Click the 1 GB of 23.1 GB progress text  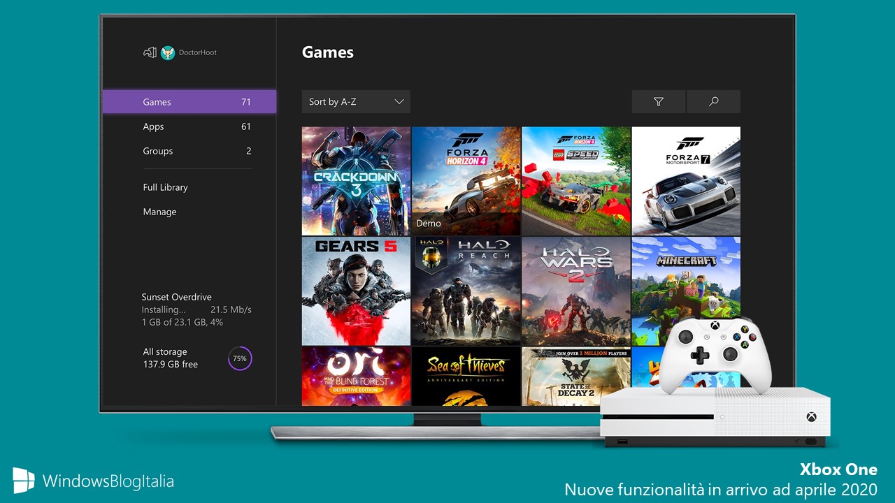click(x=182, y=323)
